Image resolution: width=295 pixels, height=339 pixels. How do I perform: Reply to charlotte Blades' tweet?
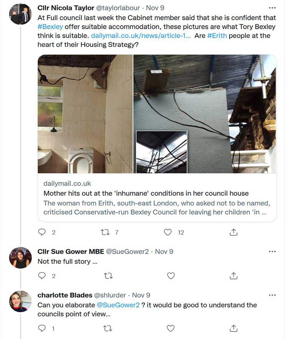point(42,328)
